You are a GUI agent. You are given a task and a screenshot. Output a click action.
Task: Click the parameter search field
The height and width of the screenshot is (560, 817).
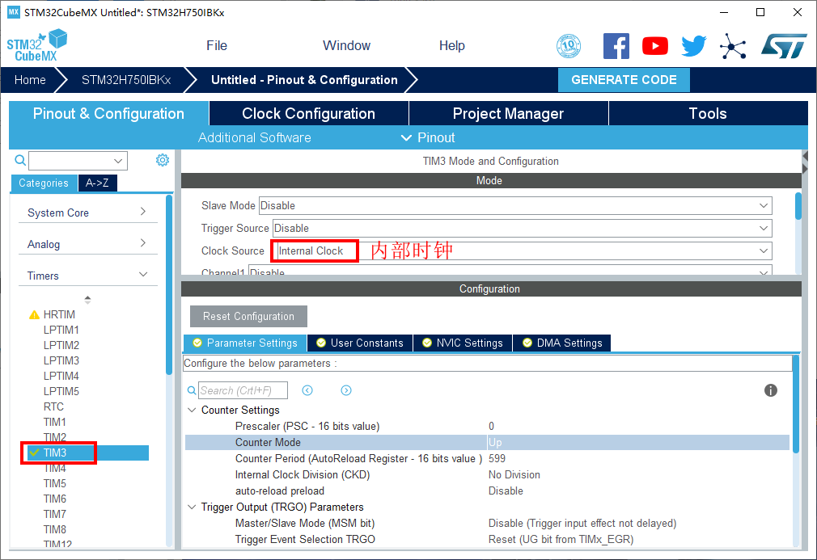(243, 390)
